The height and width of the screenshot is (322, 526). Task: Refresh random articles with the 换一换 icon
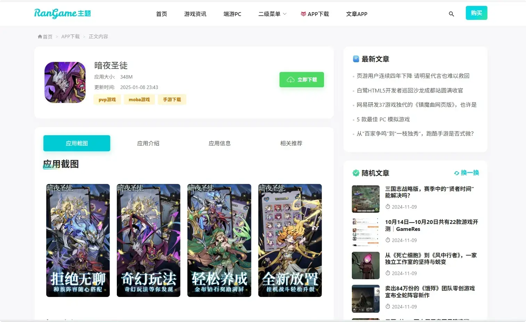pos(456,172)
